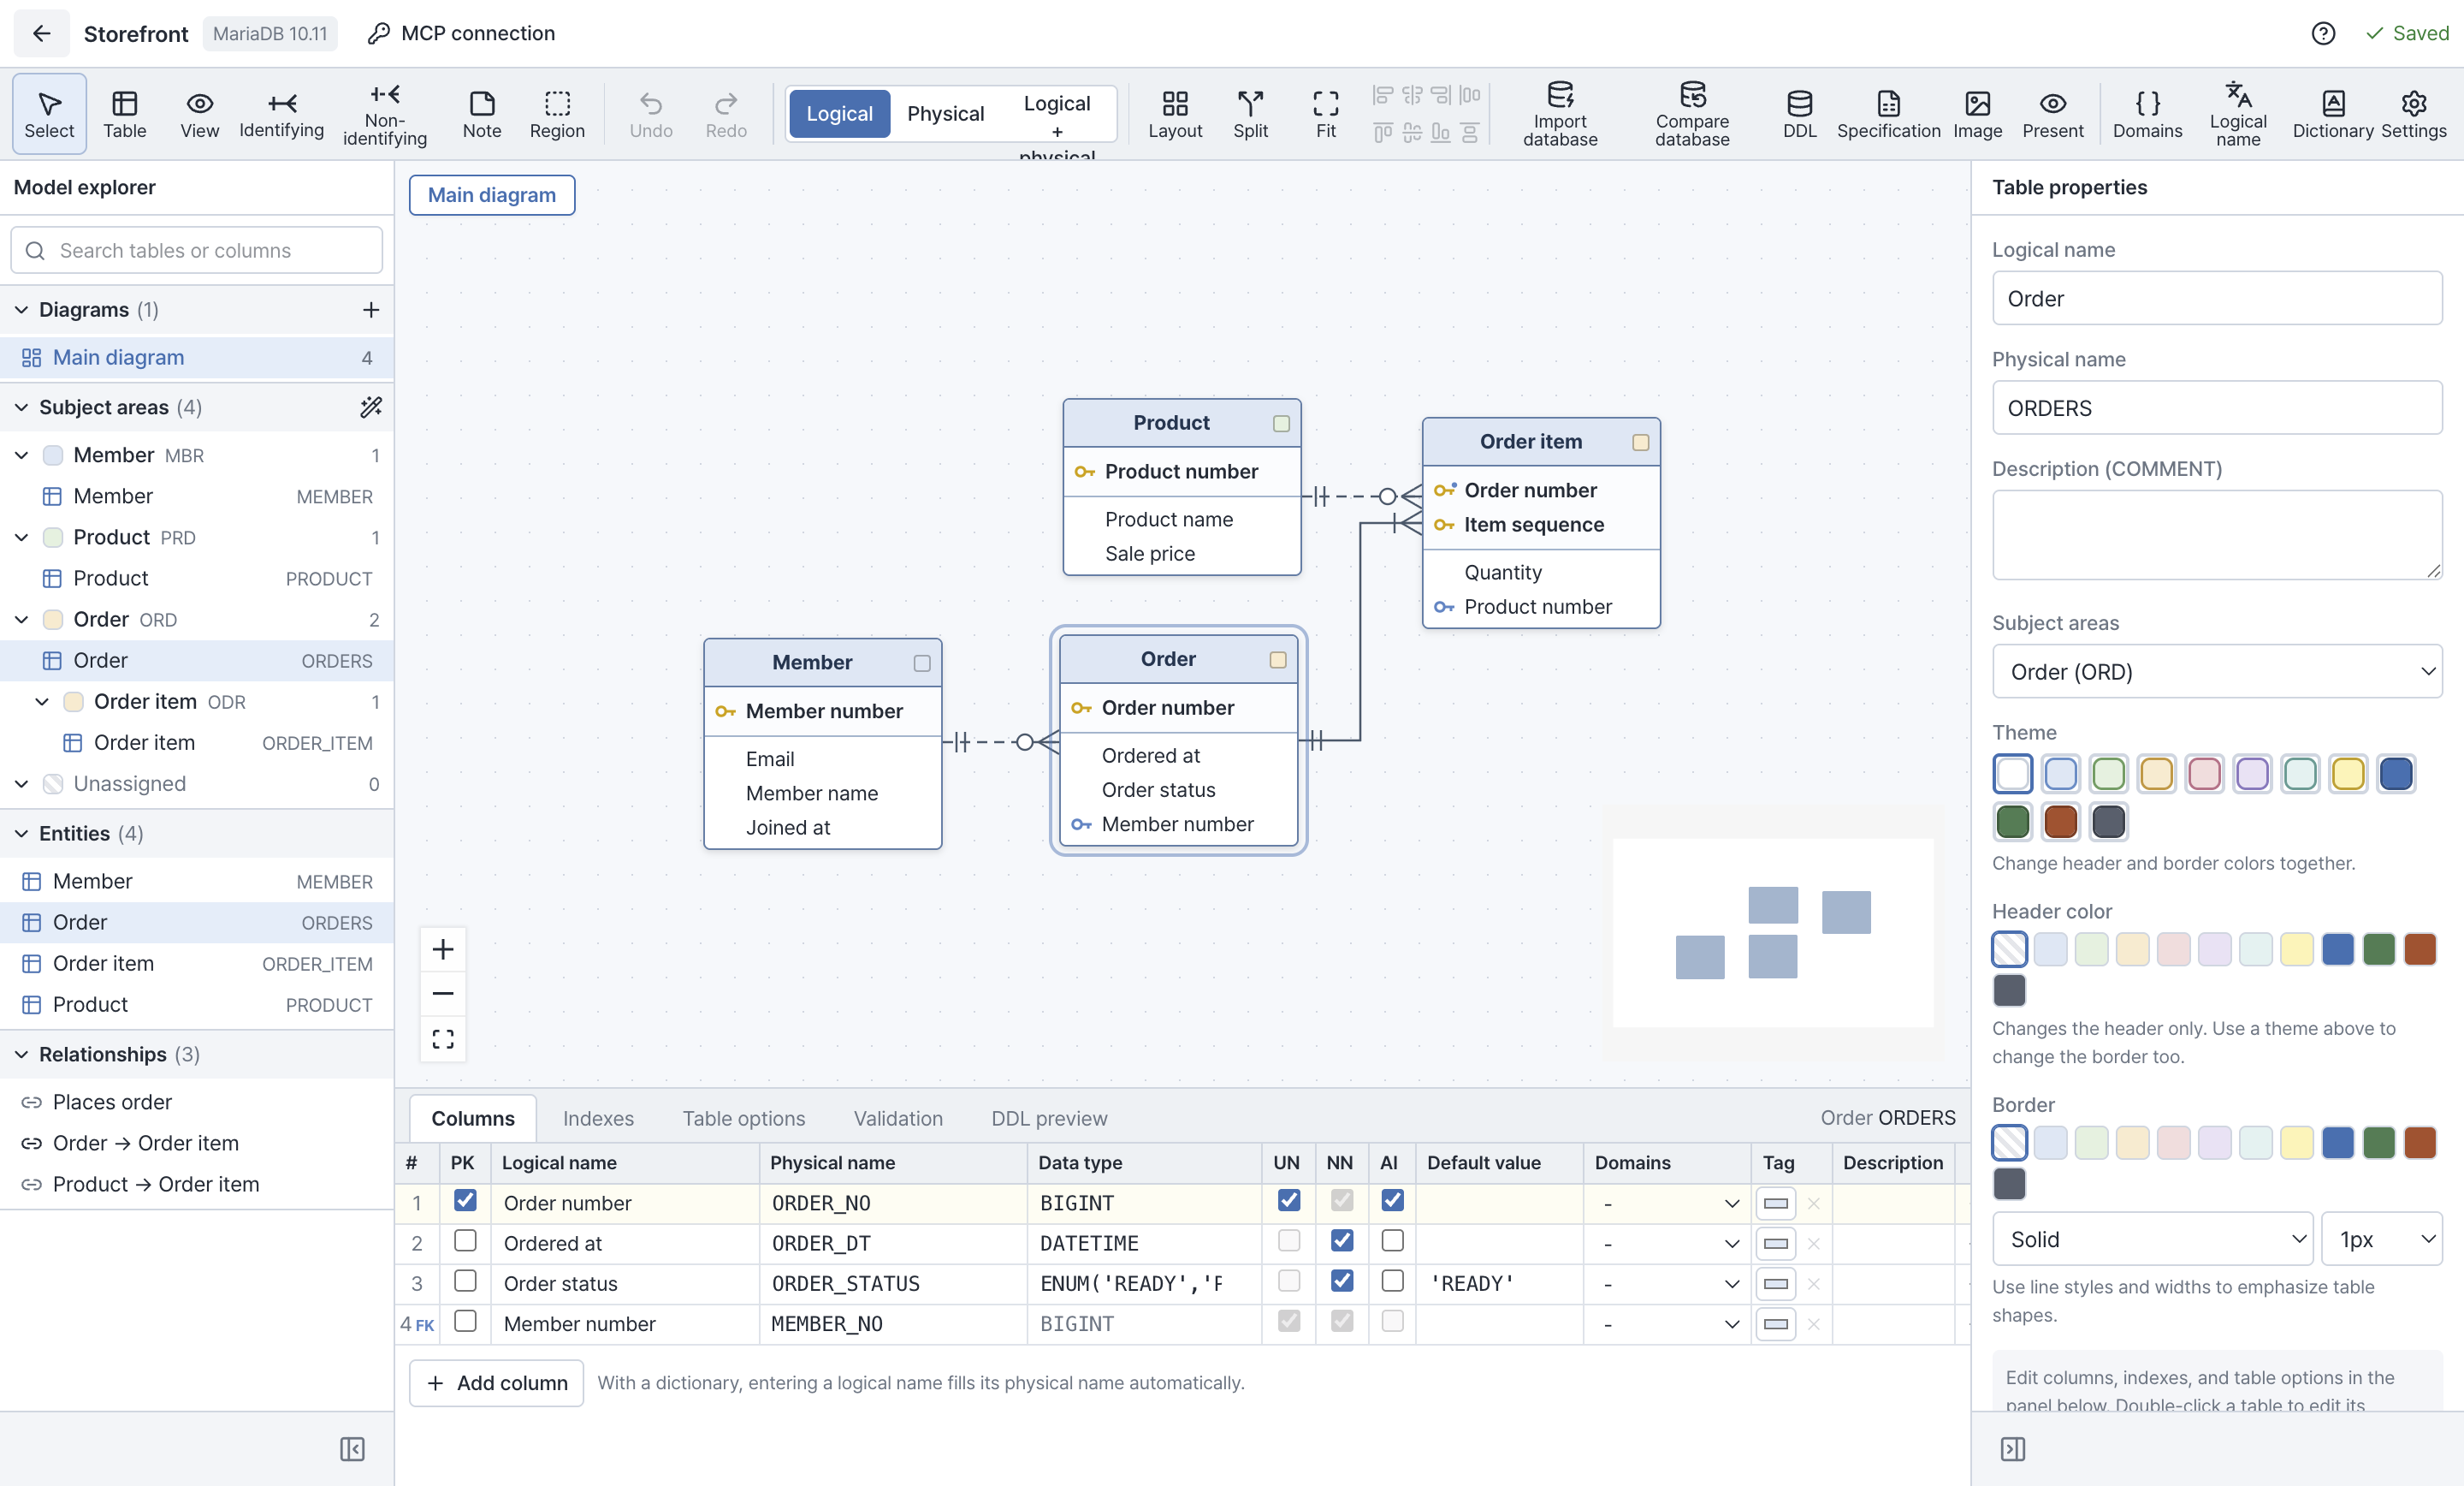Collapse the Entities section

(21, 834)
